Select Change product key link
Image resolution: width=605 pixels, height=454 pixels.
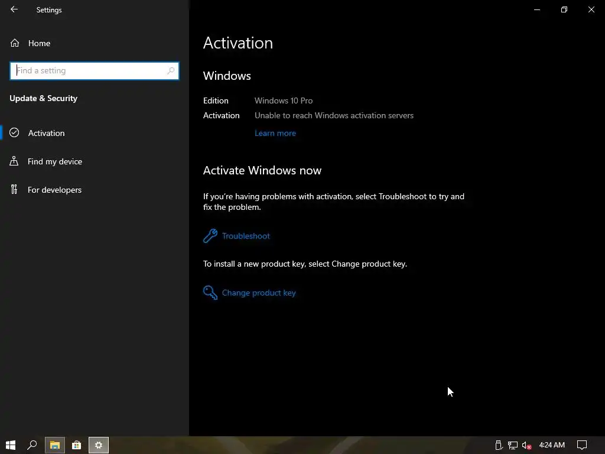(259, 293)
